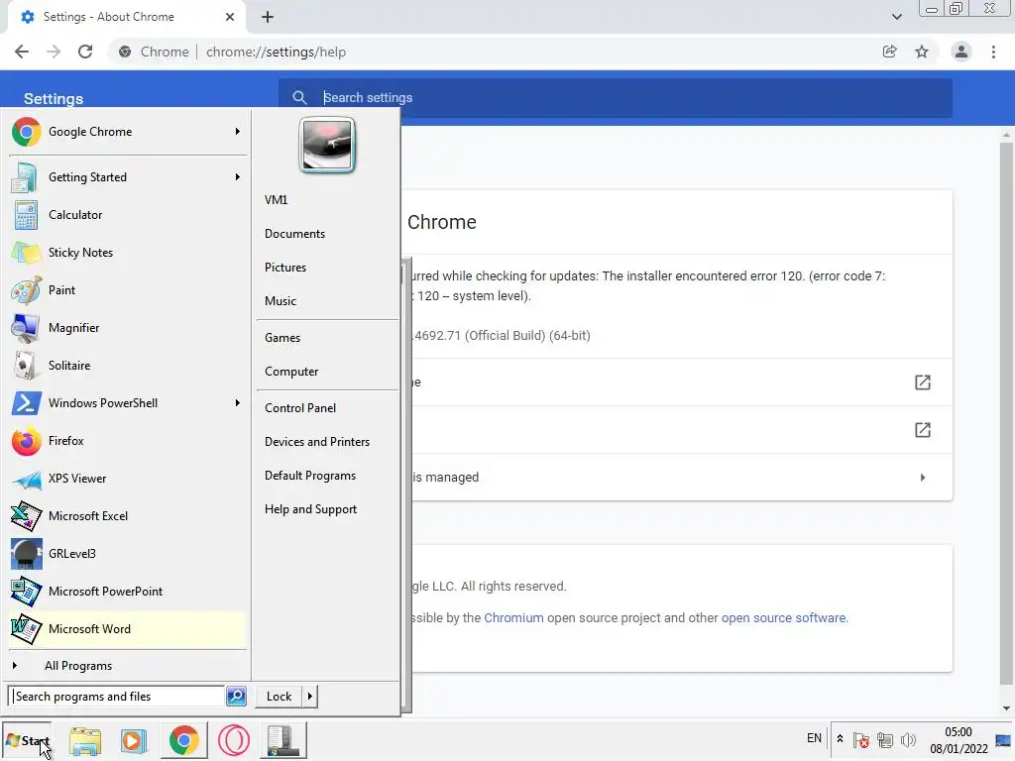
Task: Open Chrome profile avatar
Action: tap(961, 52)
